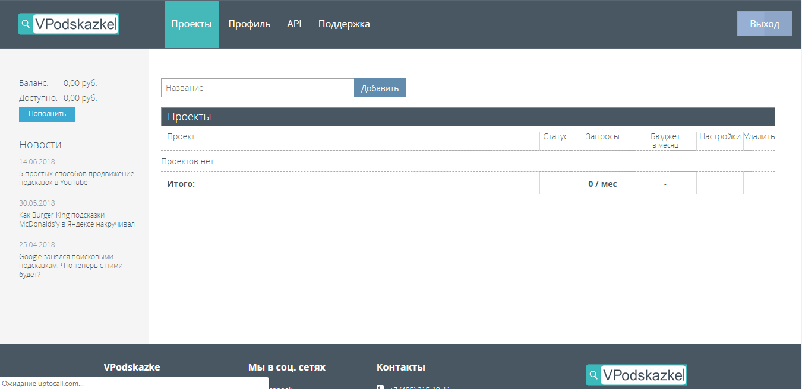Click the Настройки column header
This screenshot has height=389, width=802.
[719, 136]
